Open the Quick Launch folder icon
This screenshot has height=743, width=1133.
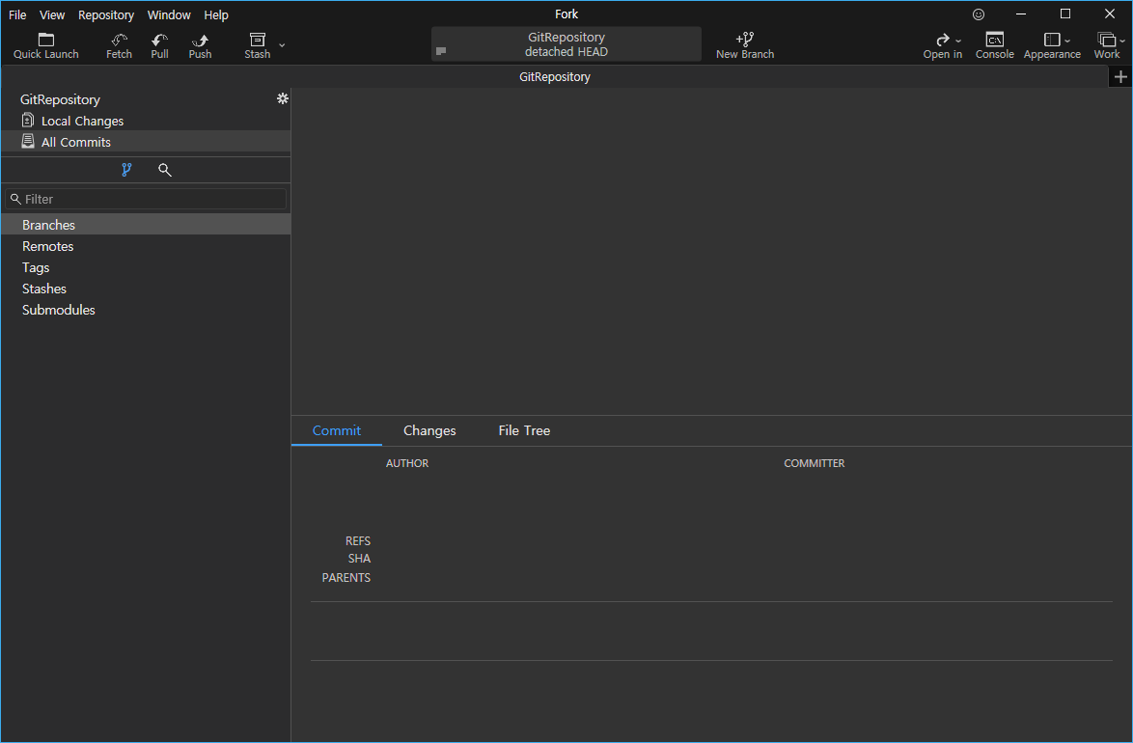46,40
